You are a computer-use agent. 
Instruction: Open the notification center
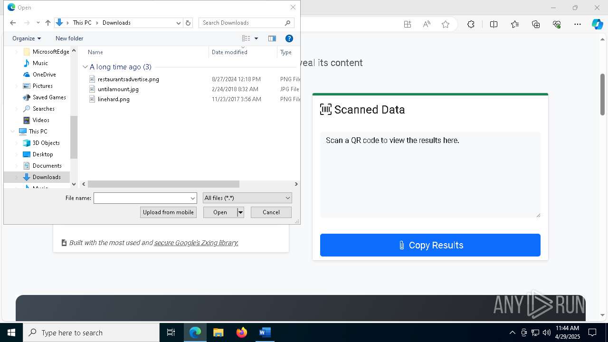[x=592, y=332]
